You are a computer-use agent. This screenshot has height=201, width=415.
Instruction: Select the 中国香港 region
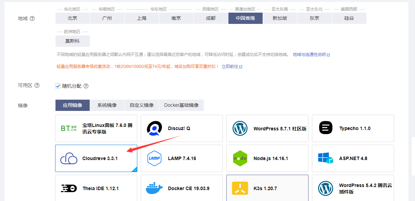pos(246,18)
